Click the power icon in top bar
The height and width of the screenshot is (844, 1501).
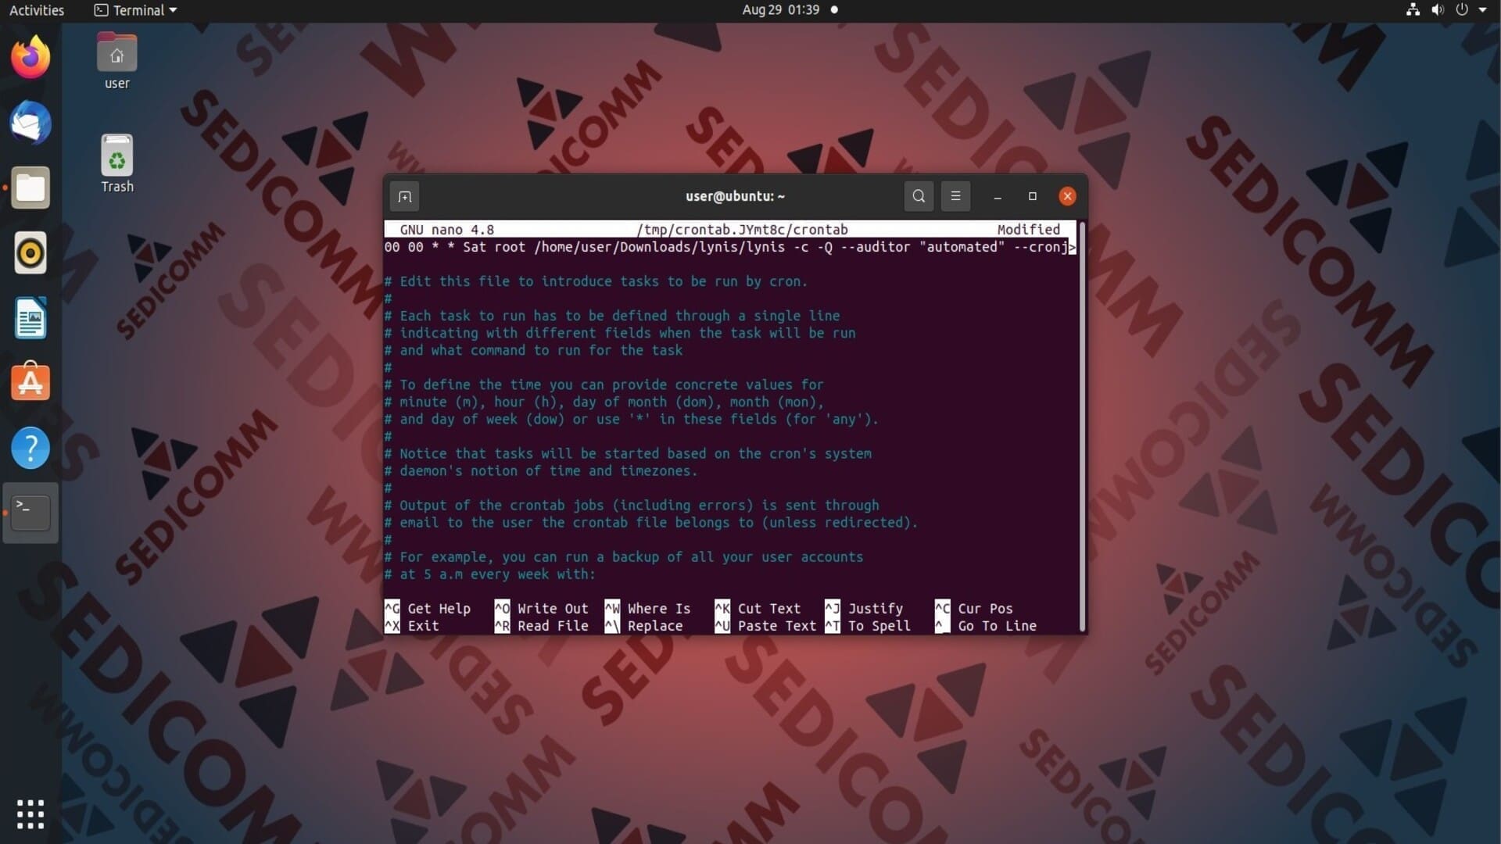[1461, 10]
